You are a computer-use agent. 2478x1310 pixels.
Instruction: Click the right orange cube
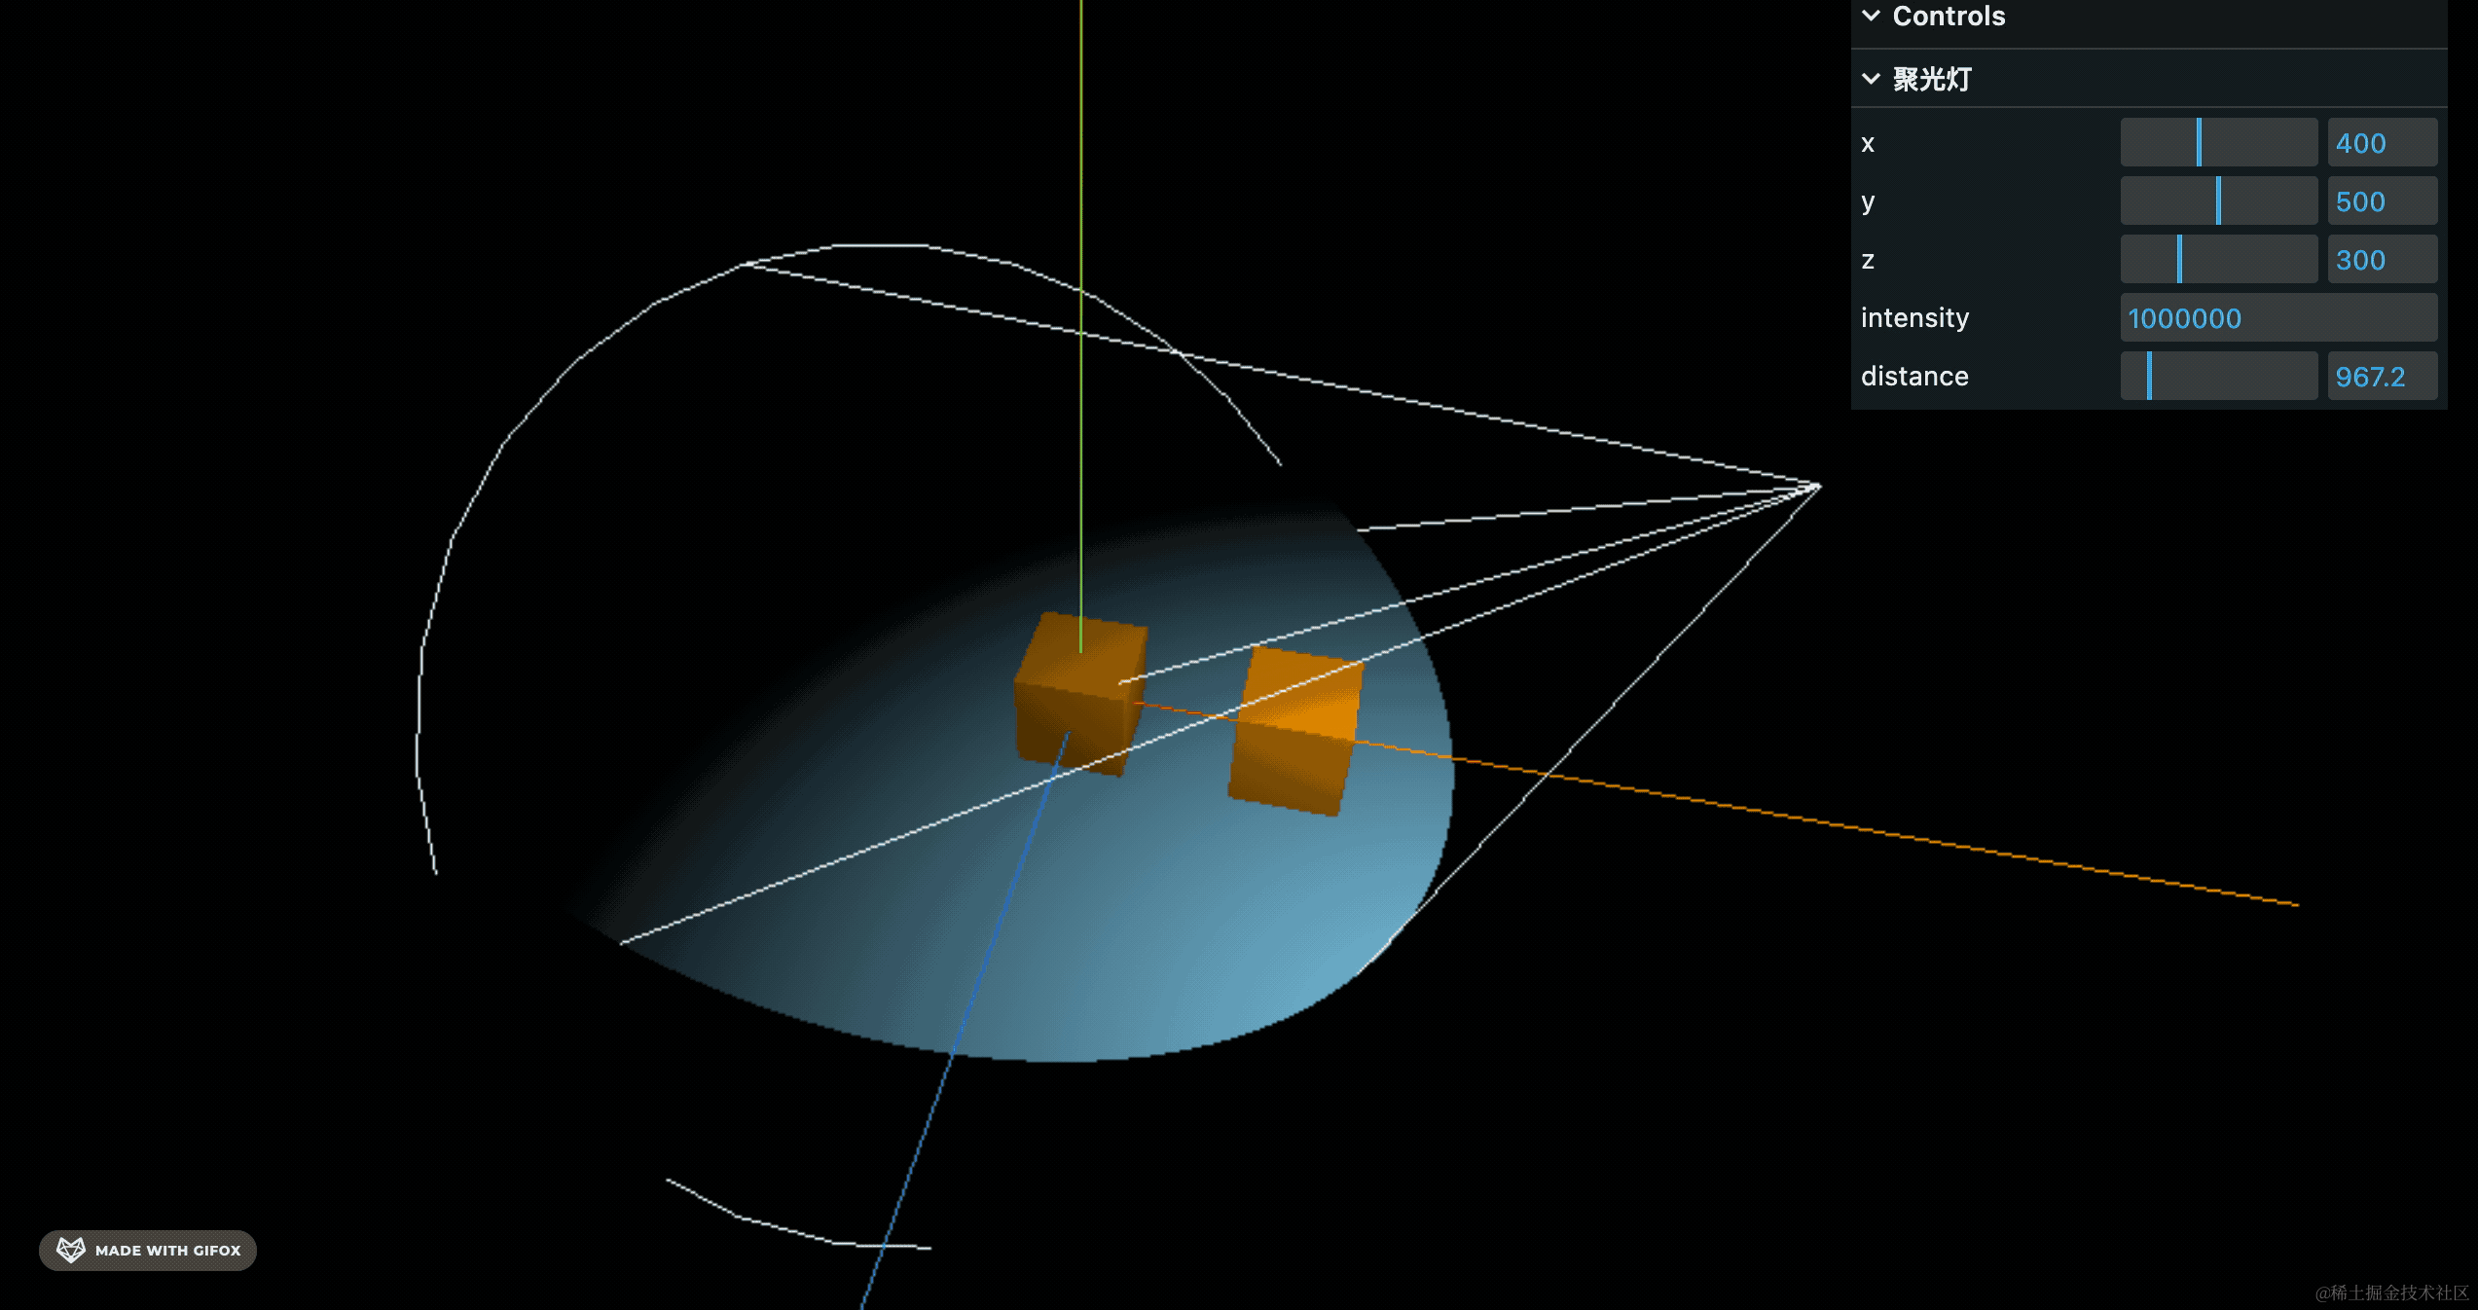[1295, 730]
